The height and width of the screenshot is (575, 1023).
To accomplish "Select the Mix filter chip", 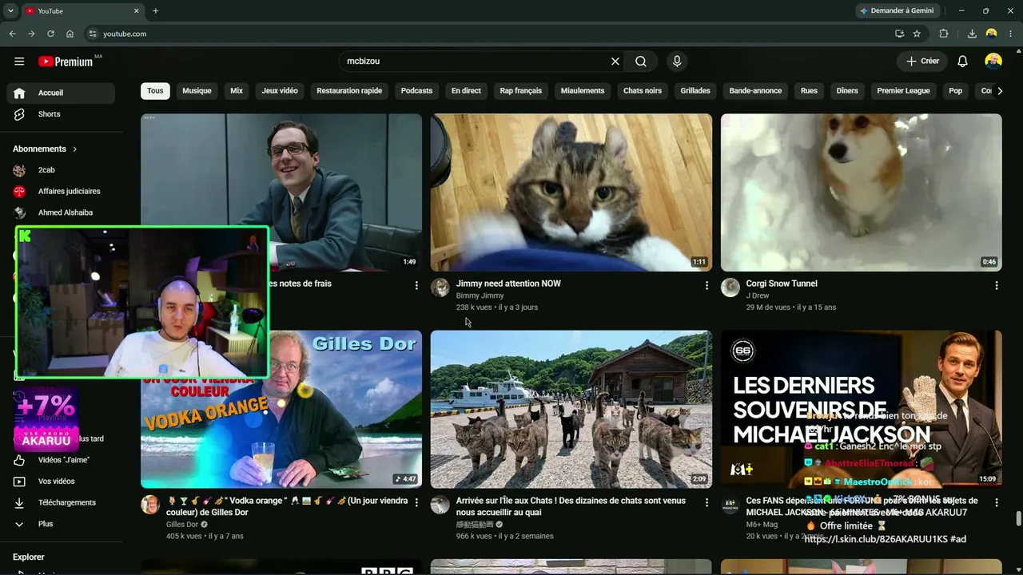I will 237,91.
